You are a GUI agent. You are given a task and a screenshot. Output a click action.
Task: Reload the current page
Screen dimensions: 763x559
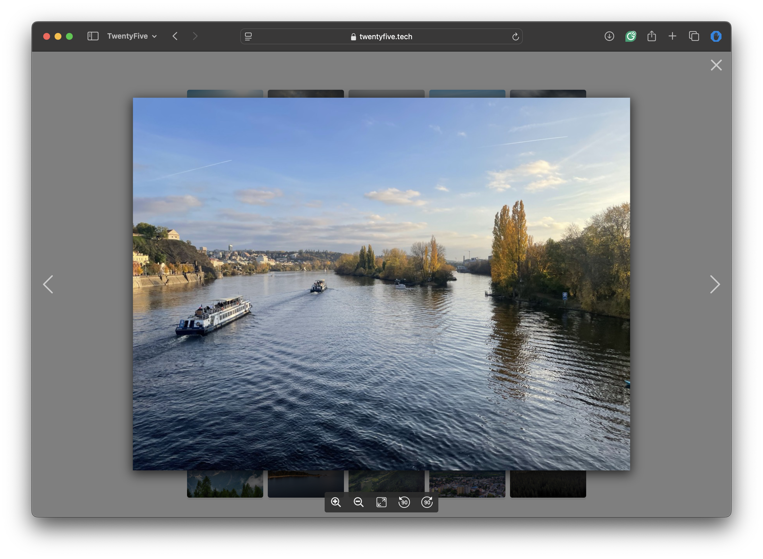515,37
